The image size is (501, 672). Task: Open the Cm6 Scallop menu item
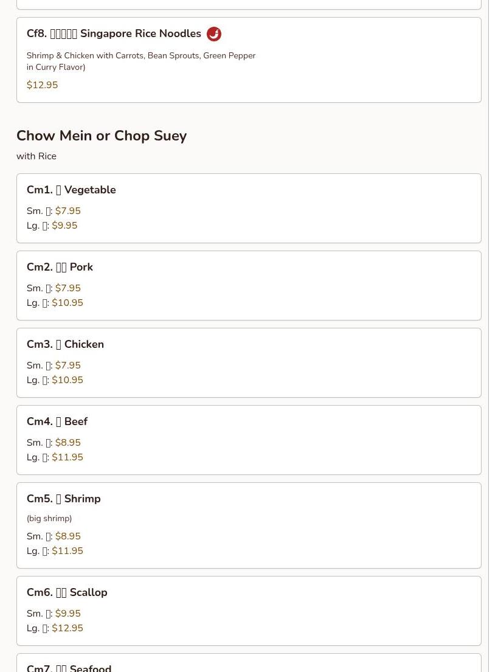coord(67,592)
